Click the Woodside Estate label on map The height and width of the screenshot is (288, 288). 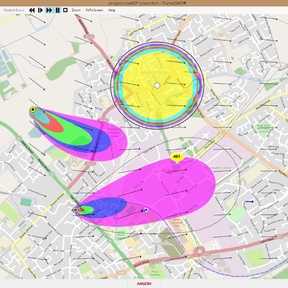point(215,167)
